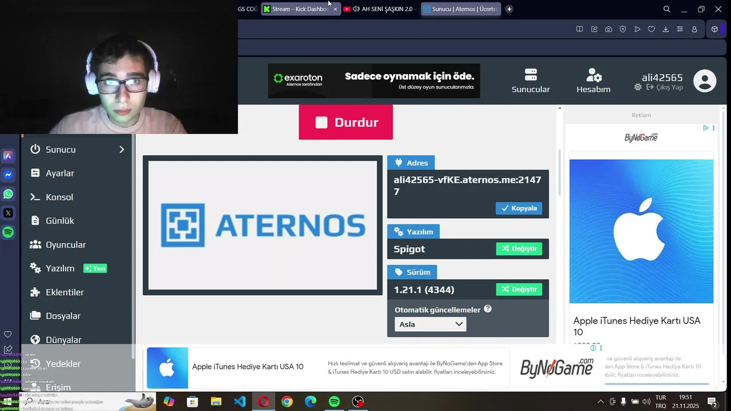This screenshot has width=731, height=411.
Task: Open the notification center icon in taskbar
Action: point(712,402)
